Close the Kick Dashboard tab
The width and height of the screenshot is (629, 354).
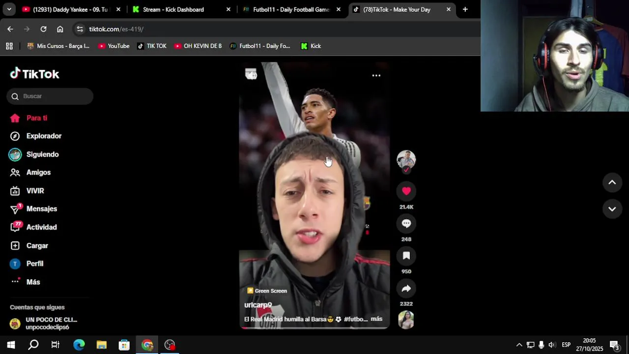point(228,9)
